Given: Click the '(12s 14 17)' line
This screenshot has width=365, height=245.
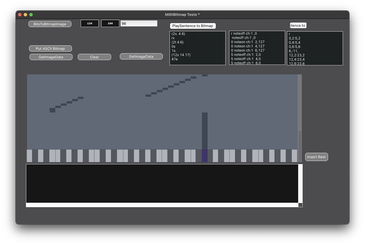Looking at the screenshot, I should click(x=181, y=55).
